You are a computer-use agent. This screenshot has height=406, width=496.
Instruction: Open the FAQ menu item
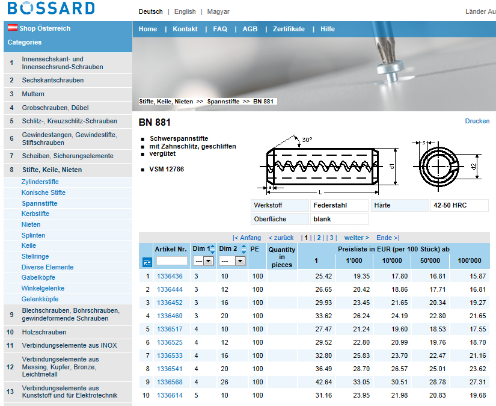(220, 29)
